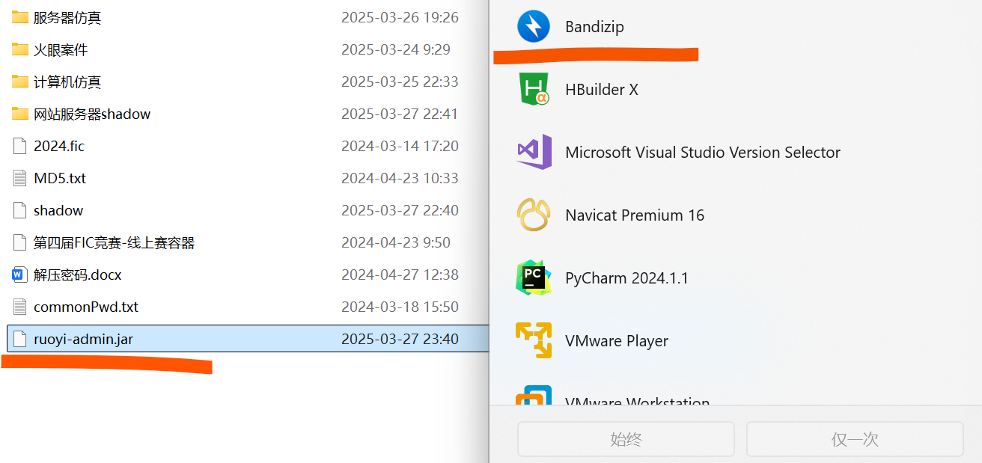The image size is (982, 463).
Task: Select the file name ruoyi-admin.jar
Action: tap(83, 339)
